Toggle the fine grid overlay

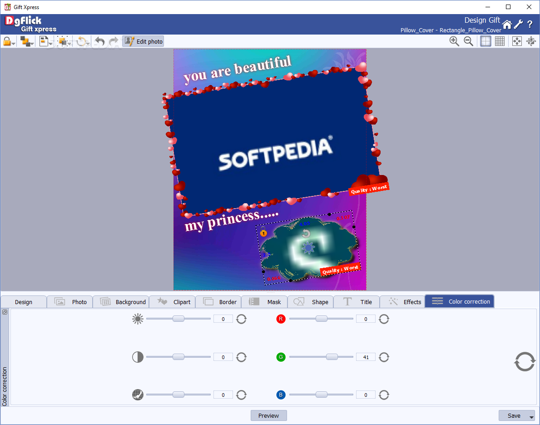click(500, 41)
